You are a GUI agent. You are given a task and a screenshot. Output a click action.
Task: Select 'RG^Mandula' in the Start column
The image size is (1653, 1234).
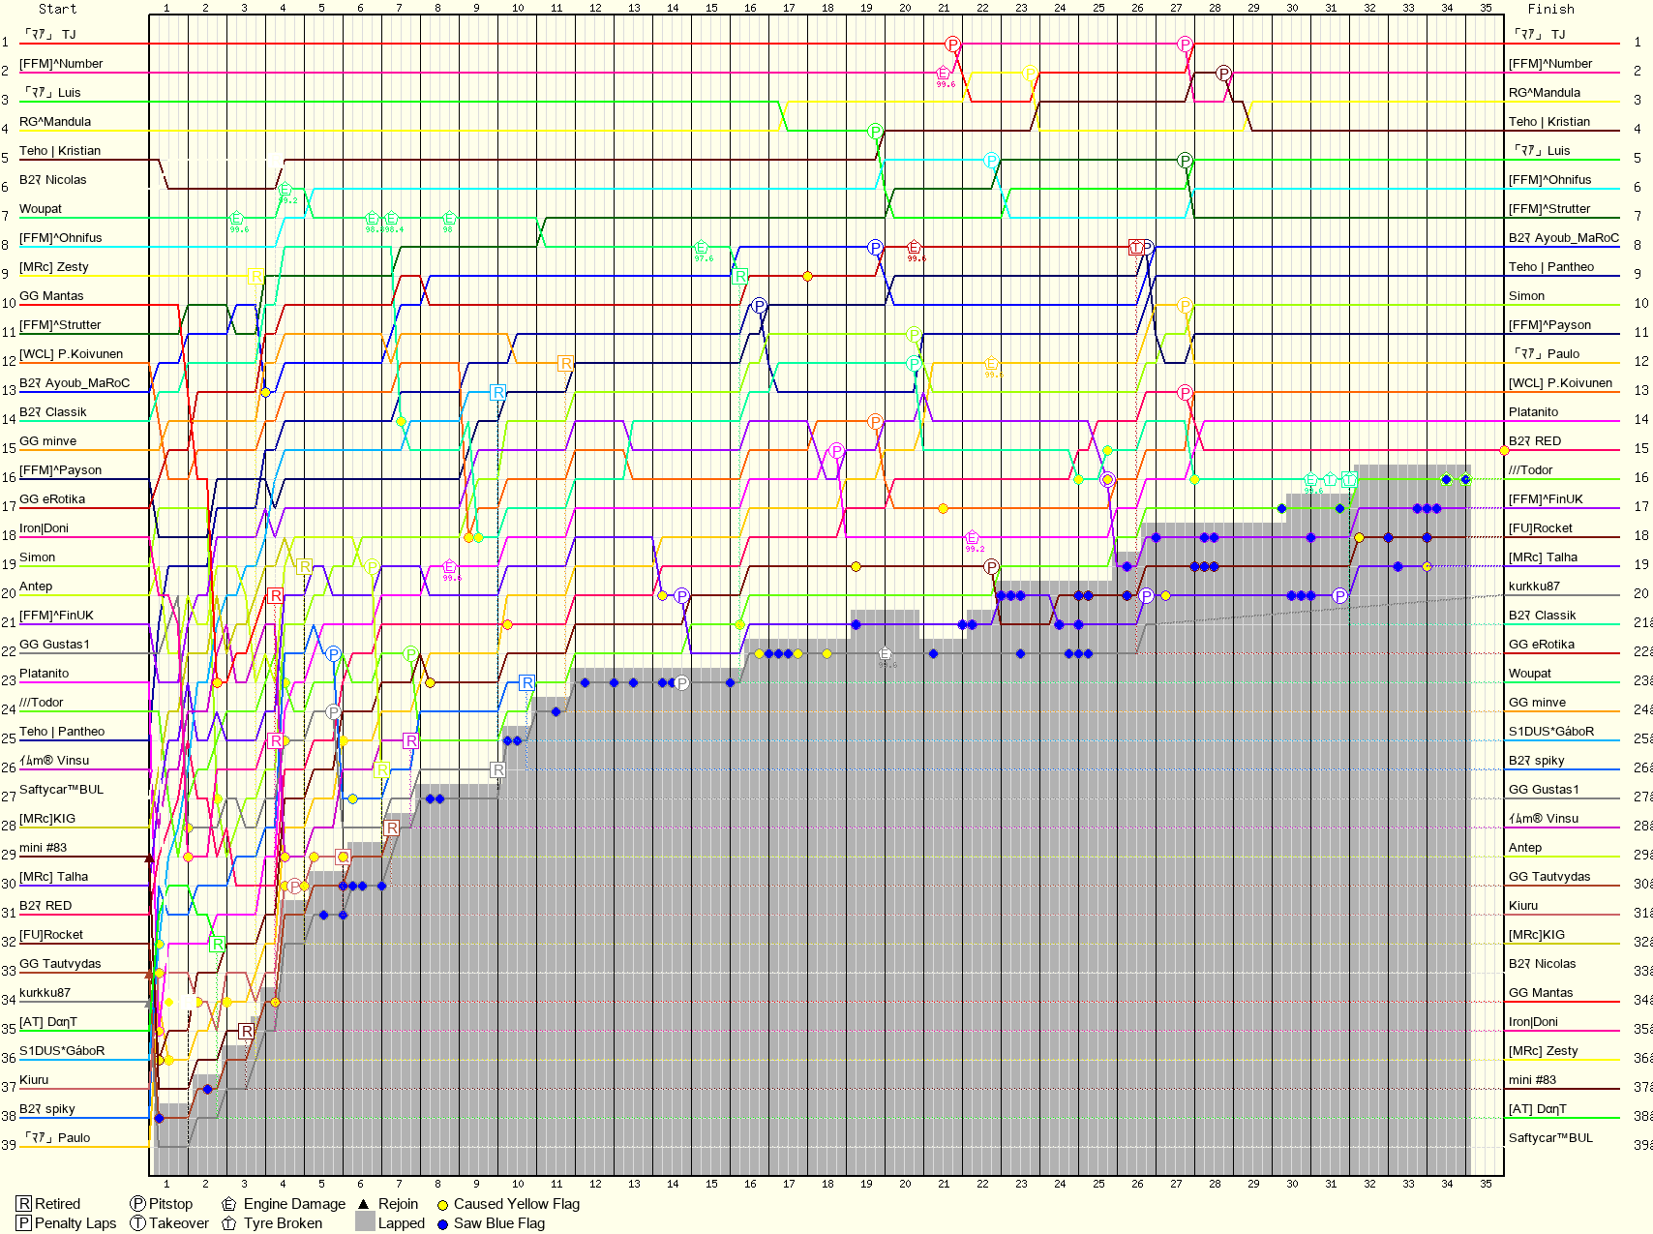point(55,122)
